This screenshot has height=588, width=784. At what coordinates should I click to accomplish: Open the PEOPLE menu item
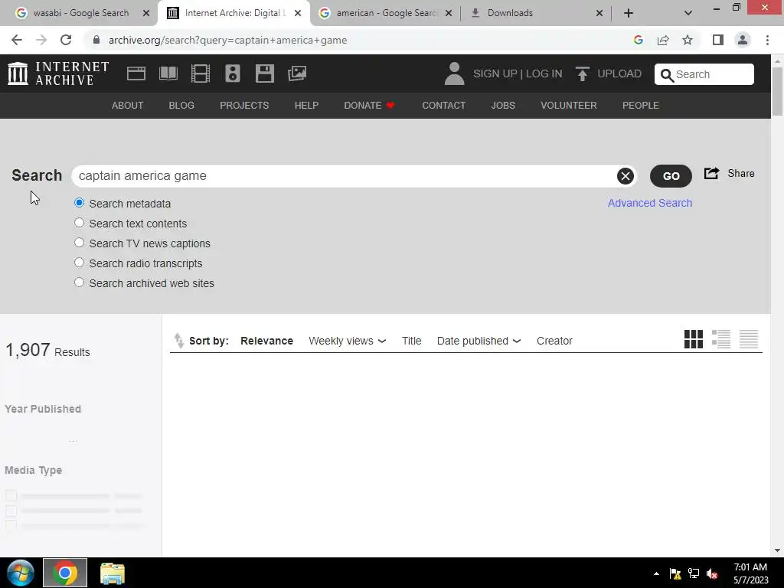641,106
